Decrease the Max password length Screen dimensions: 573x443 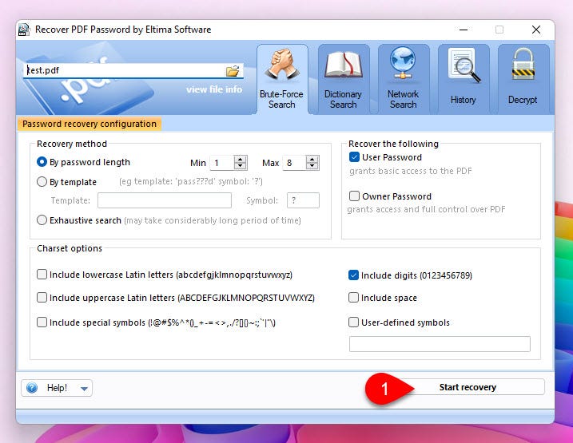tap(312, 166)
